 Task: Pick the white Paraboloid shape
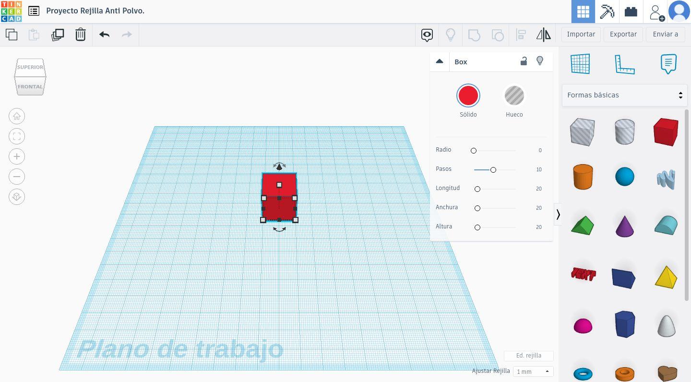click(x=666, y=325)
